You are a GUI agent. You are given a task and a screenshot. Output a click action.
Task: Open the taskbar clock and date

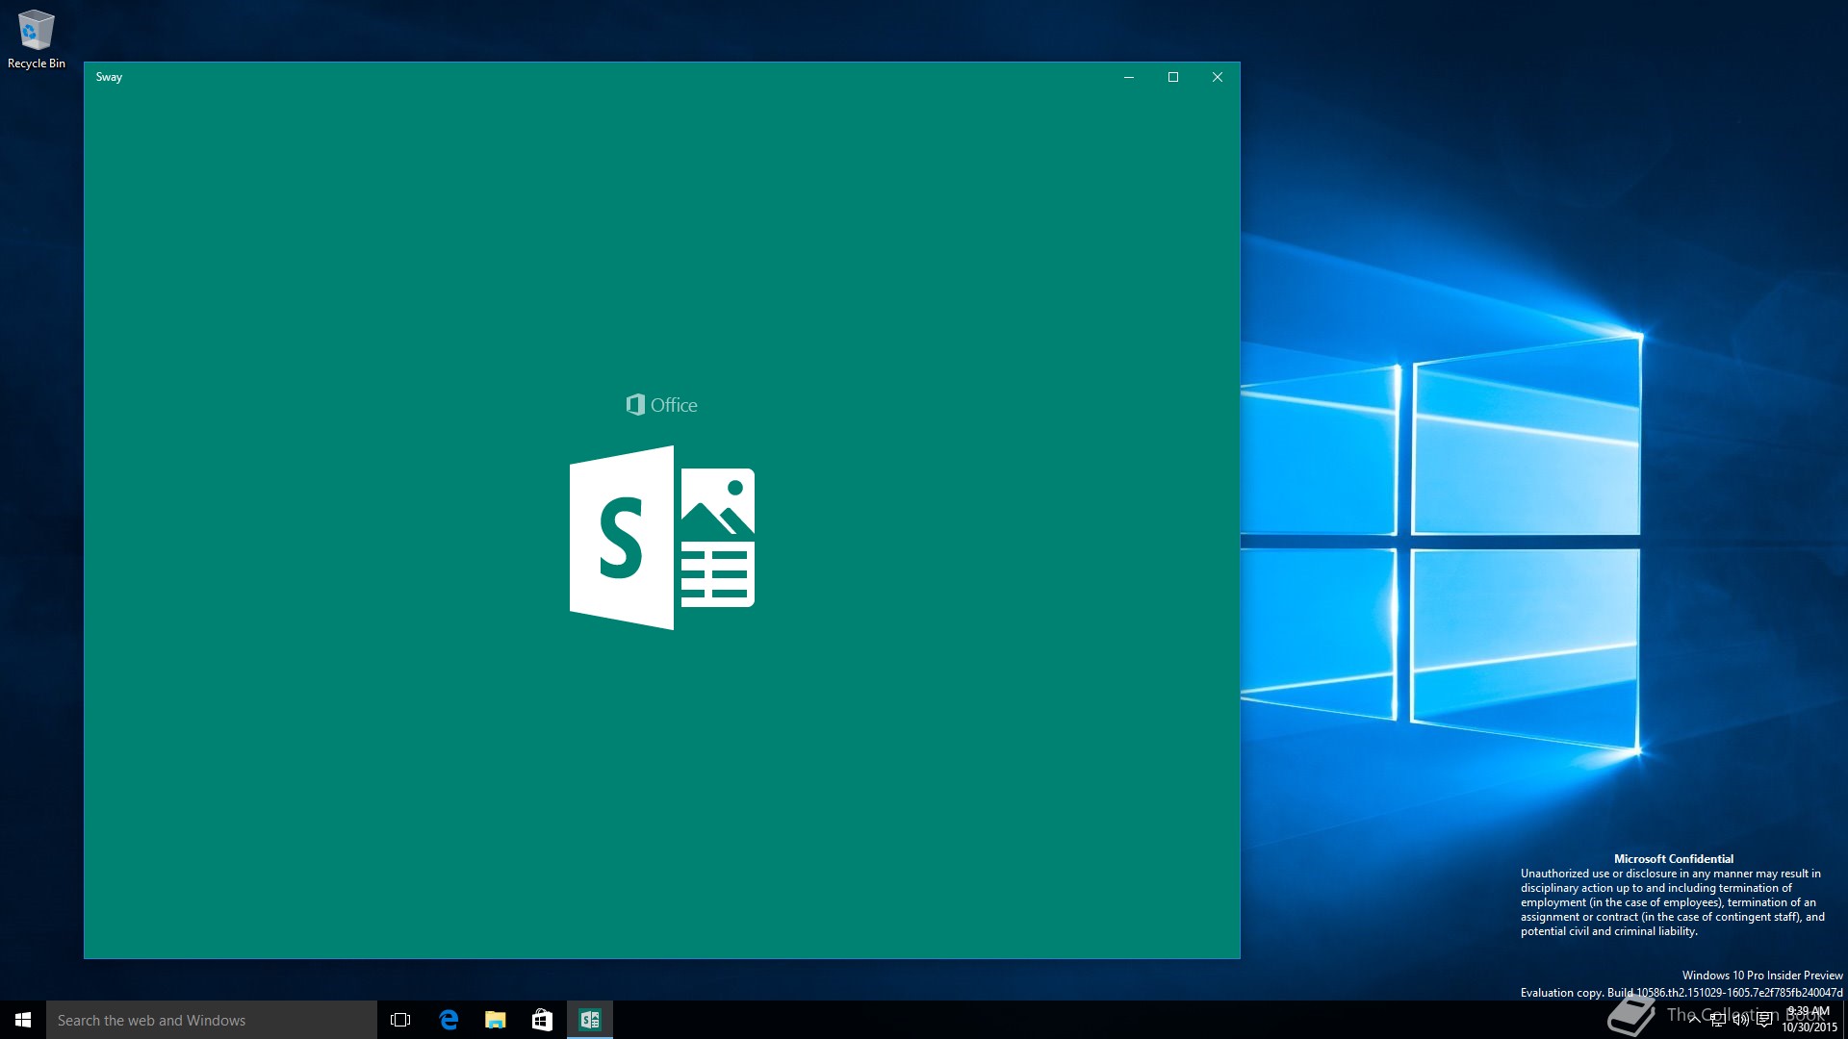click(1809, 1020)
